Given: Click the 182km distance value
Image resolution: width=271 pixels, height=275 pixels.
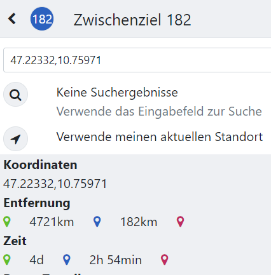Looking at the screenshot, I should click(139, 222).
